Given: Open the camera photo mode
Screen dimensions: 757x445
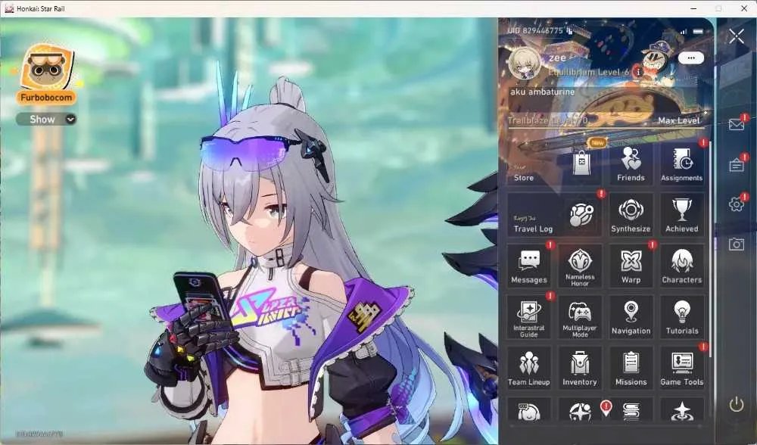Looking at the screenshot, I should (x=737, y=244).
